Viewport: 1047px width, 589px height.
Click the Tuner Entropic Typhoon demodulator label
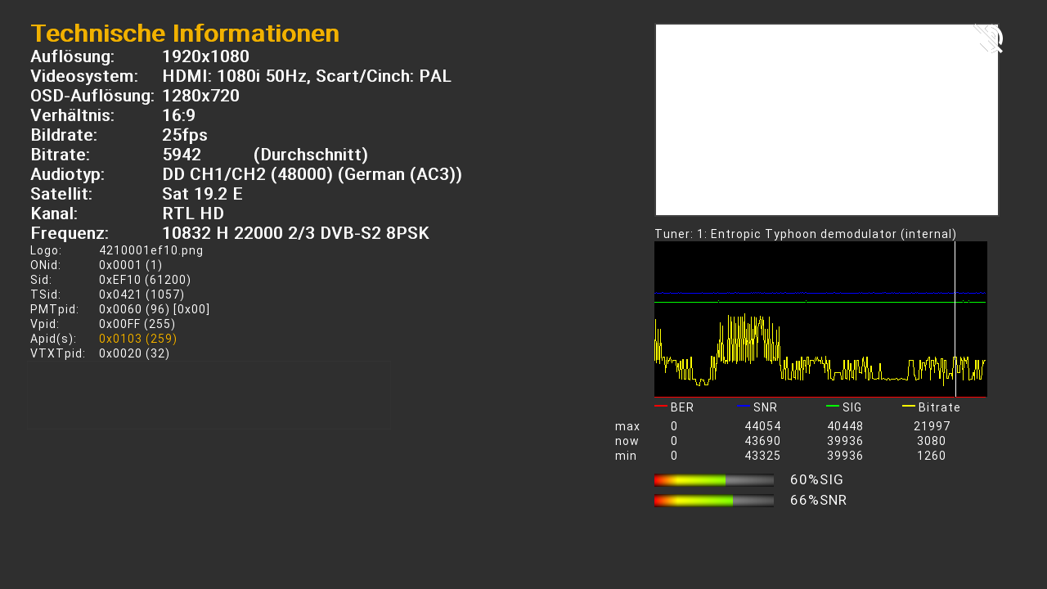805,234
